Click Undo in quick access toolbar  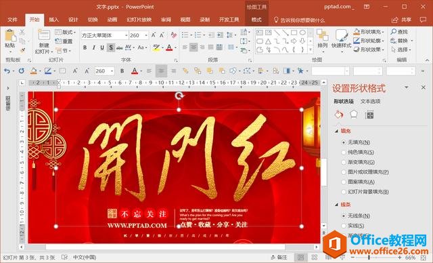[x=7, y=71]
